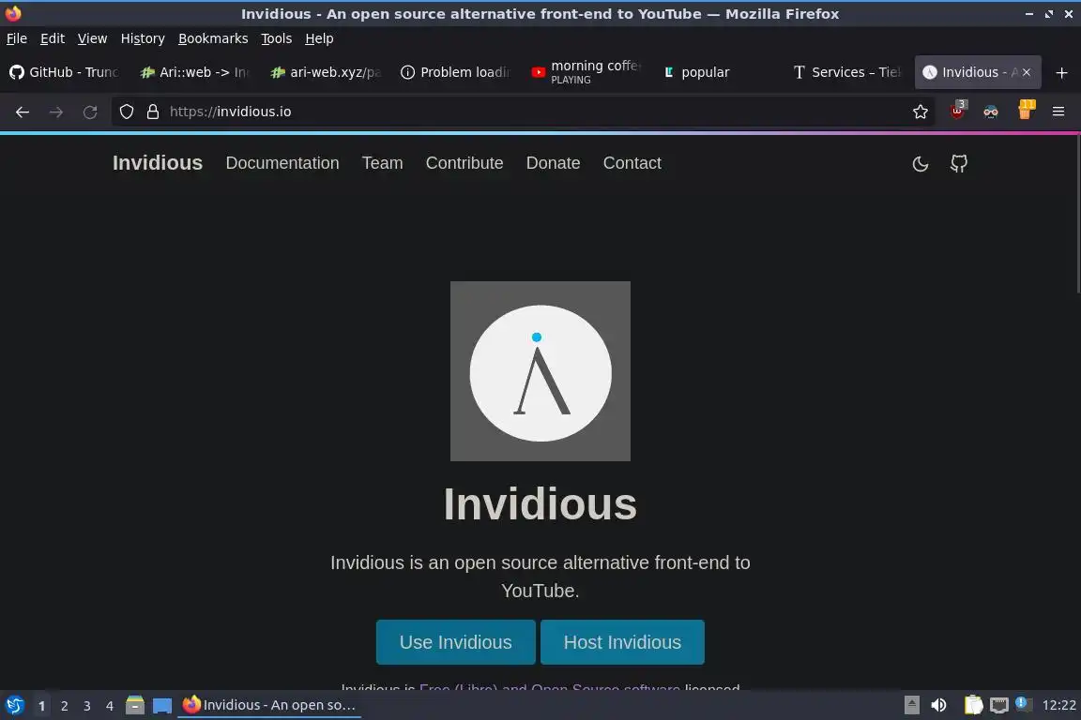The height and width of the screenshot is (720, 1081).
Task: Bookmark this page with the star
Action: pyautogui.click(x=921, y=112)
